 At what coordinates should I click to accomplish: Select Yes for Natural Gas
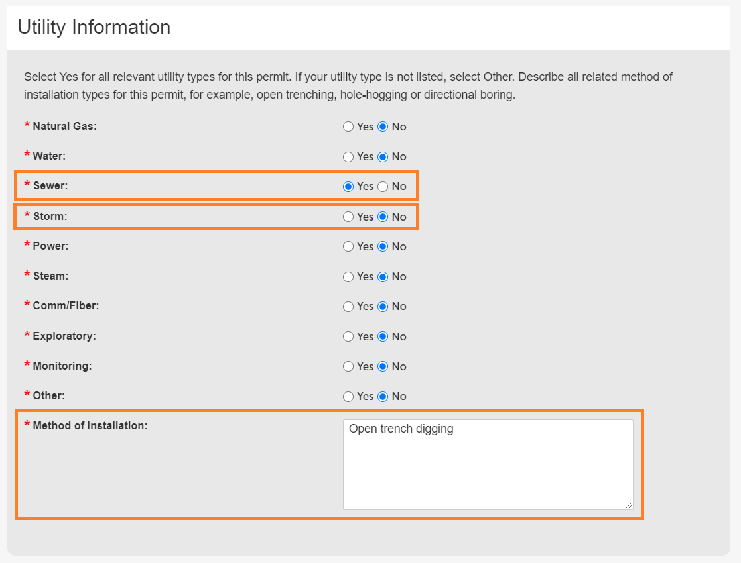coord(348,127)
